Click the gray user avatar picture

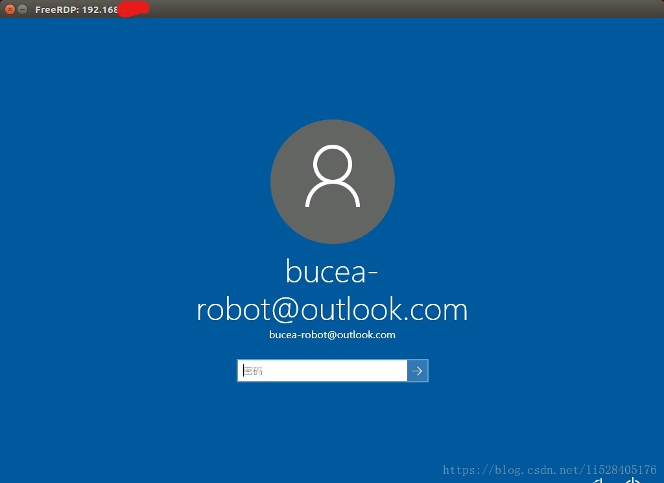click(333, 182)
